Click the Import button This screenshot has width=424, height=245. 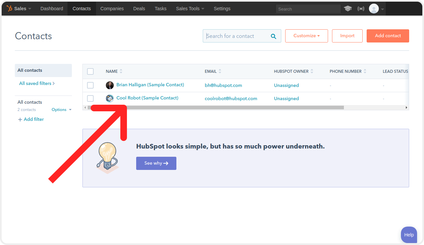[x=347, y=36]
